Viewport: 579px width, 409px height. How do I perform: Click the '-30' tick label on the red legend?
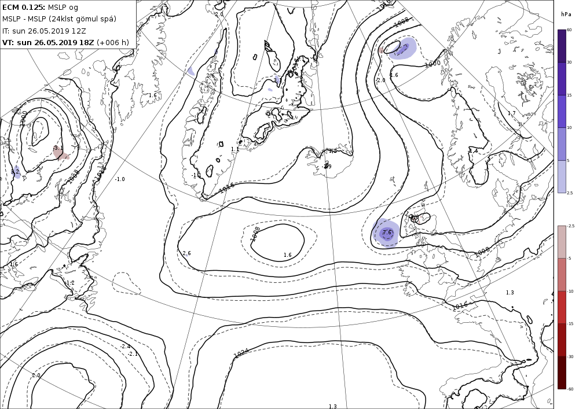[570, 356]
